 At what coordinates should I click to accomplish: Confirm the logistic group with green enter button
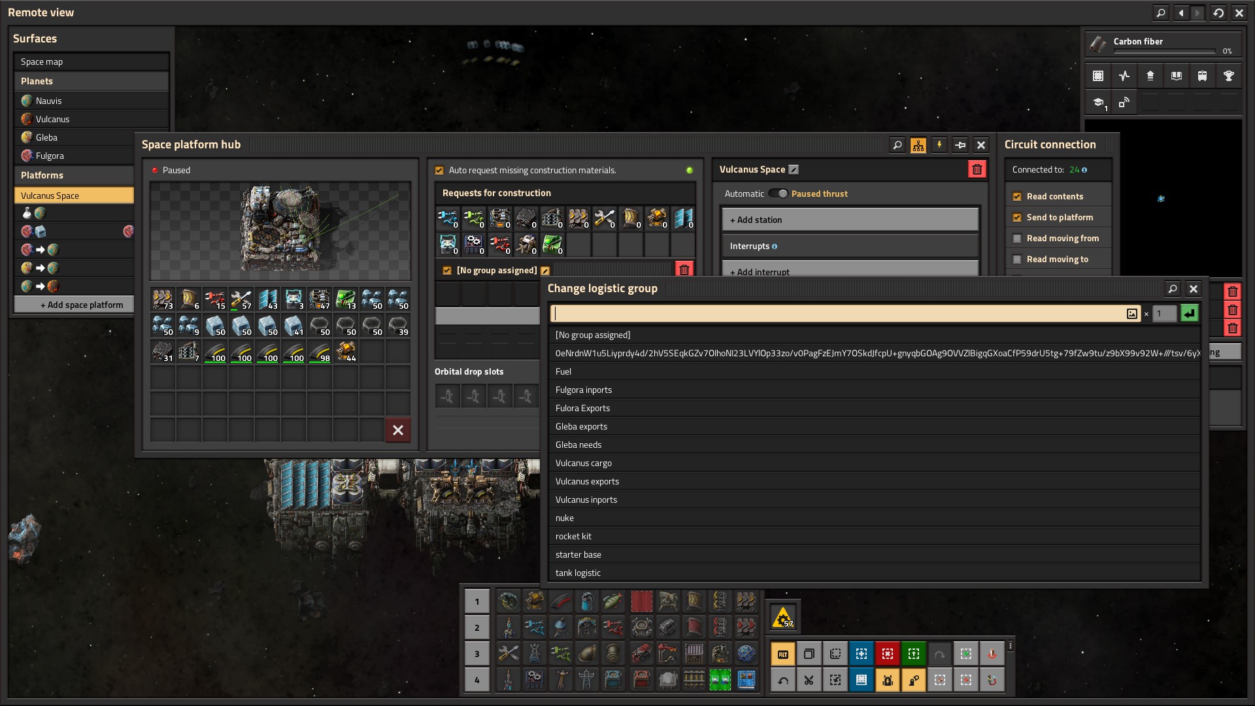(x=1190, y=314)
